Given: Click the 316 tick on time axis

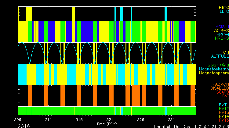Looking at the screenshot, I should [79, 119].
